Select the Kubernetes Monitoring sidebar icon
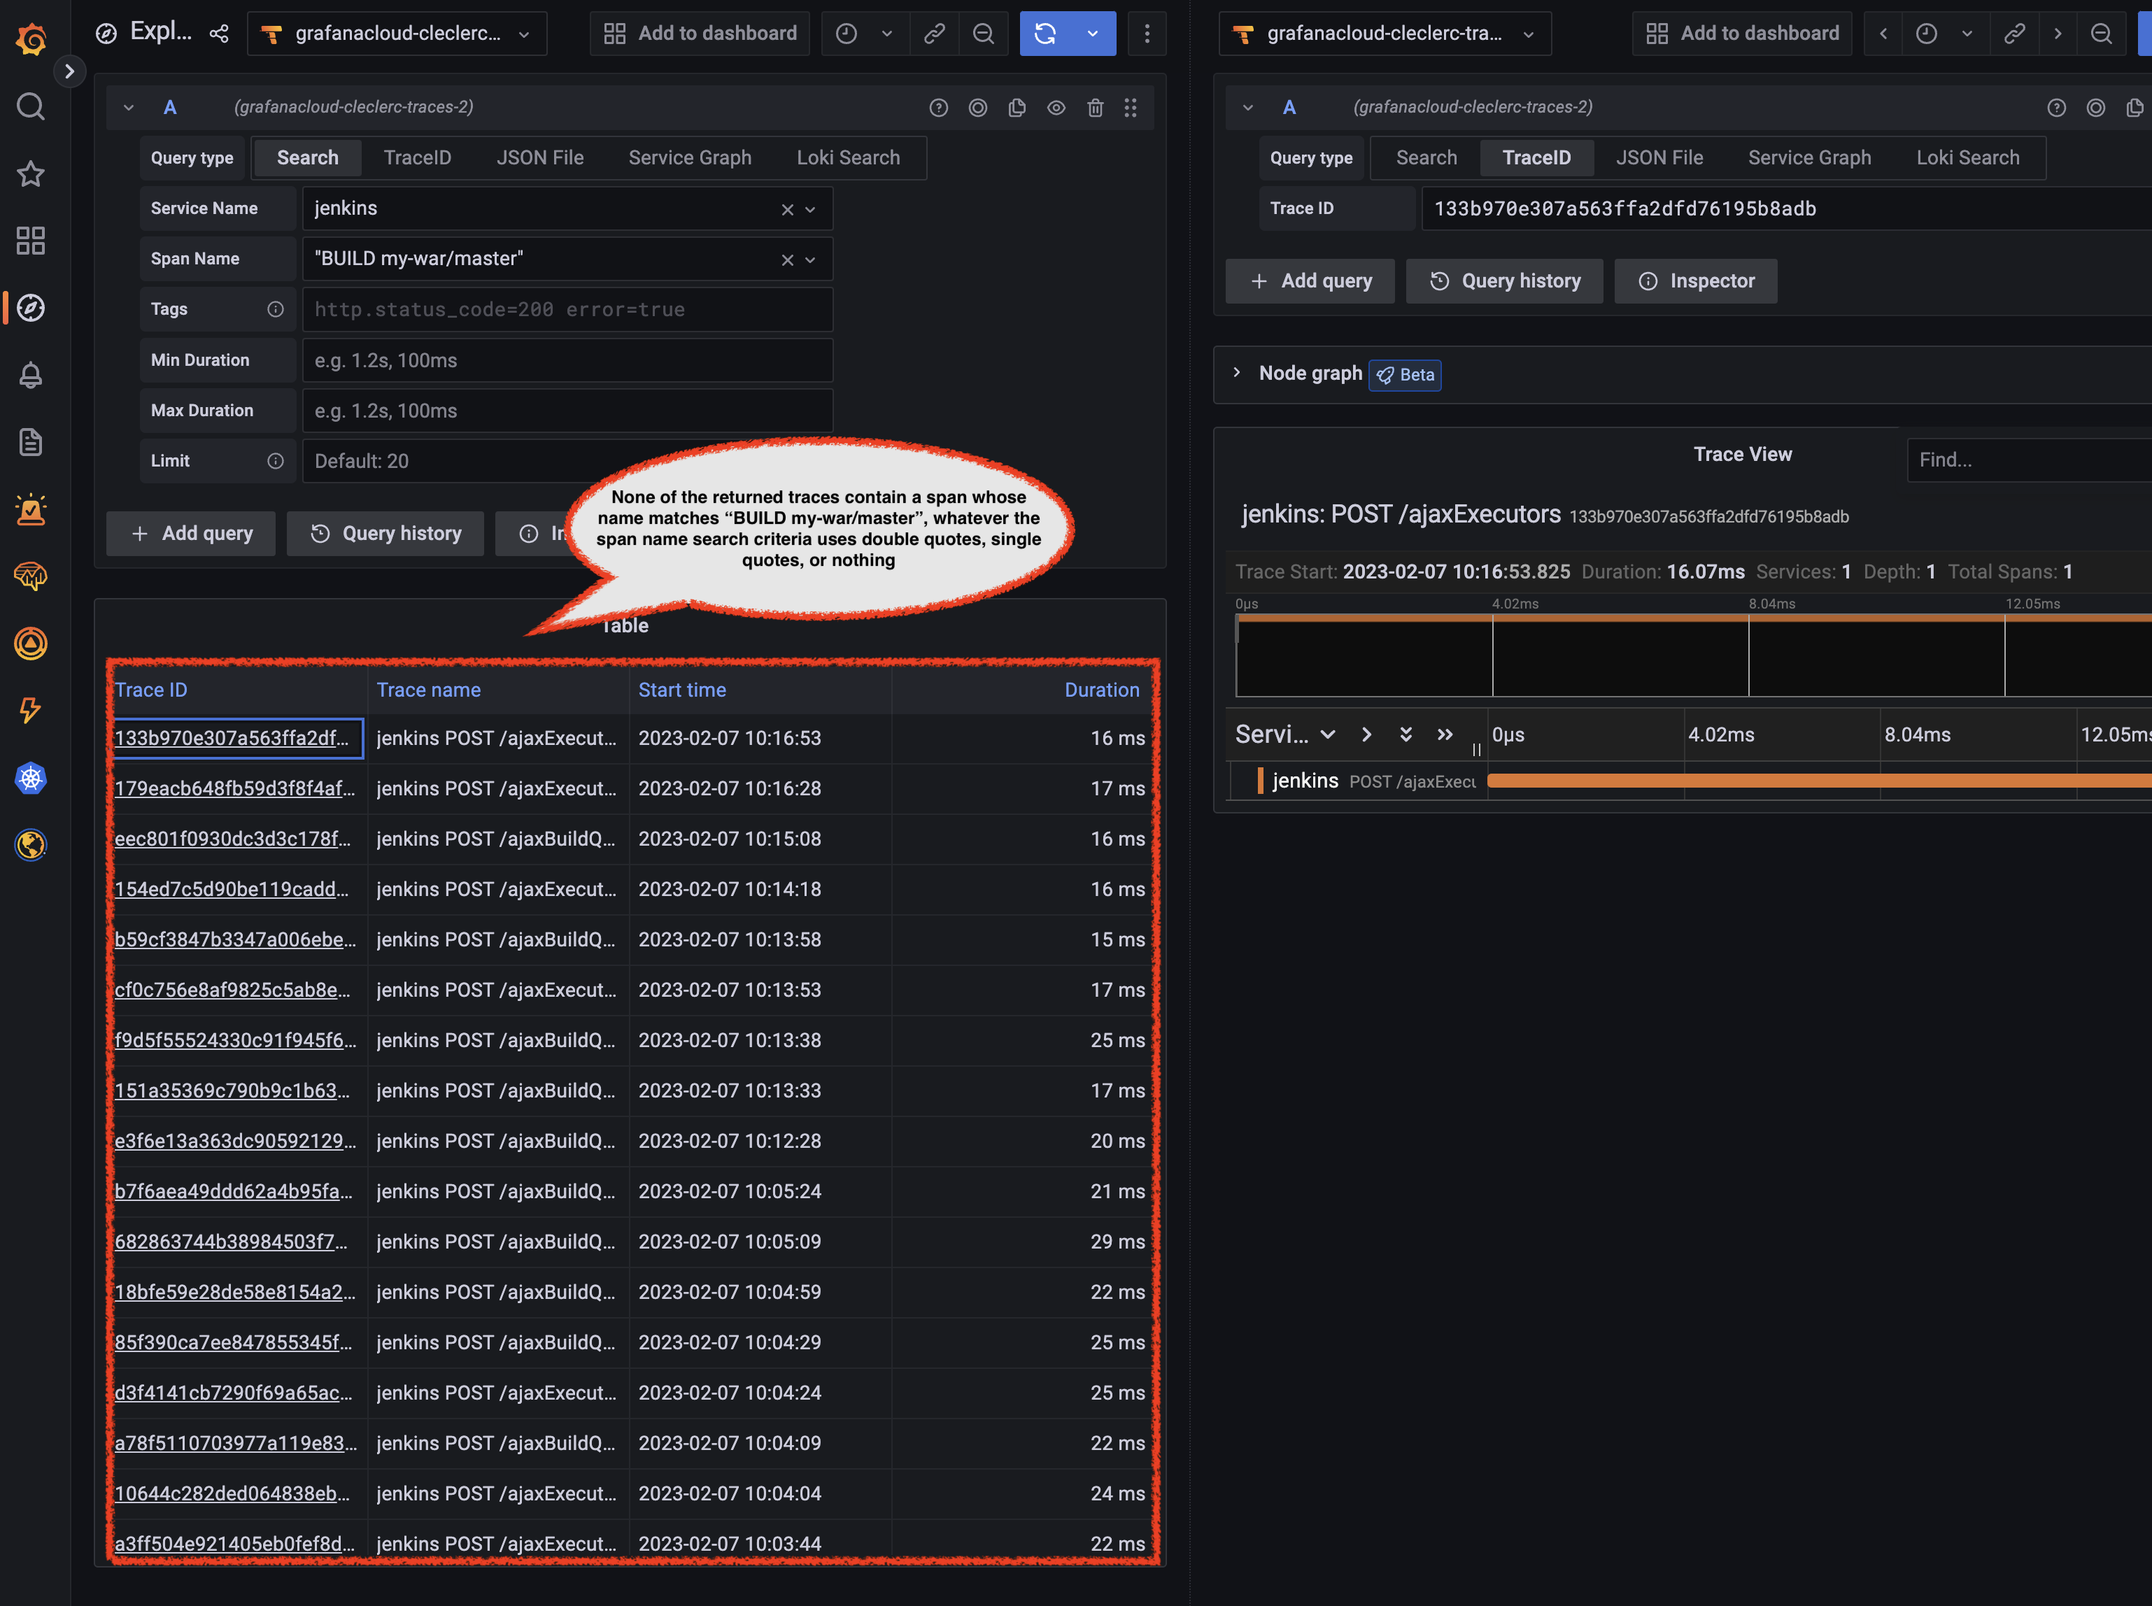The width and height of the screenshot is (2152, 1606). point(30,778)
